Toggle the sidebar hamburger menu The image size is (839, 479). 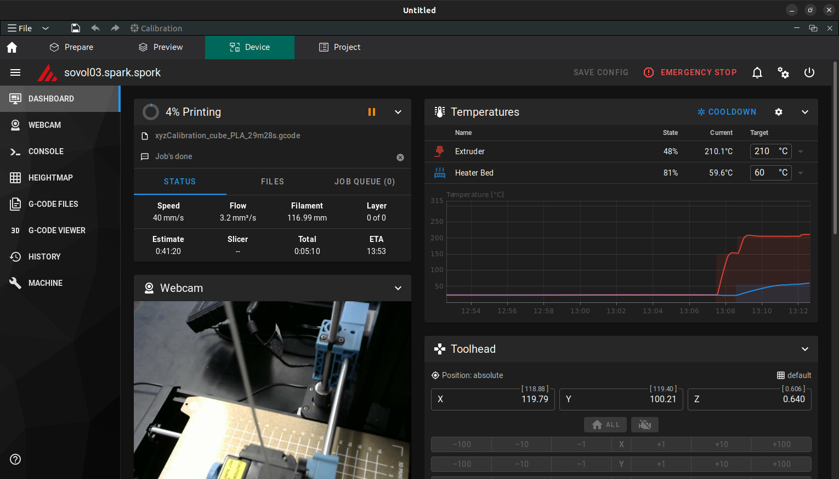pos(15,72)
